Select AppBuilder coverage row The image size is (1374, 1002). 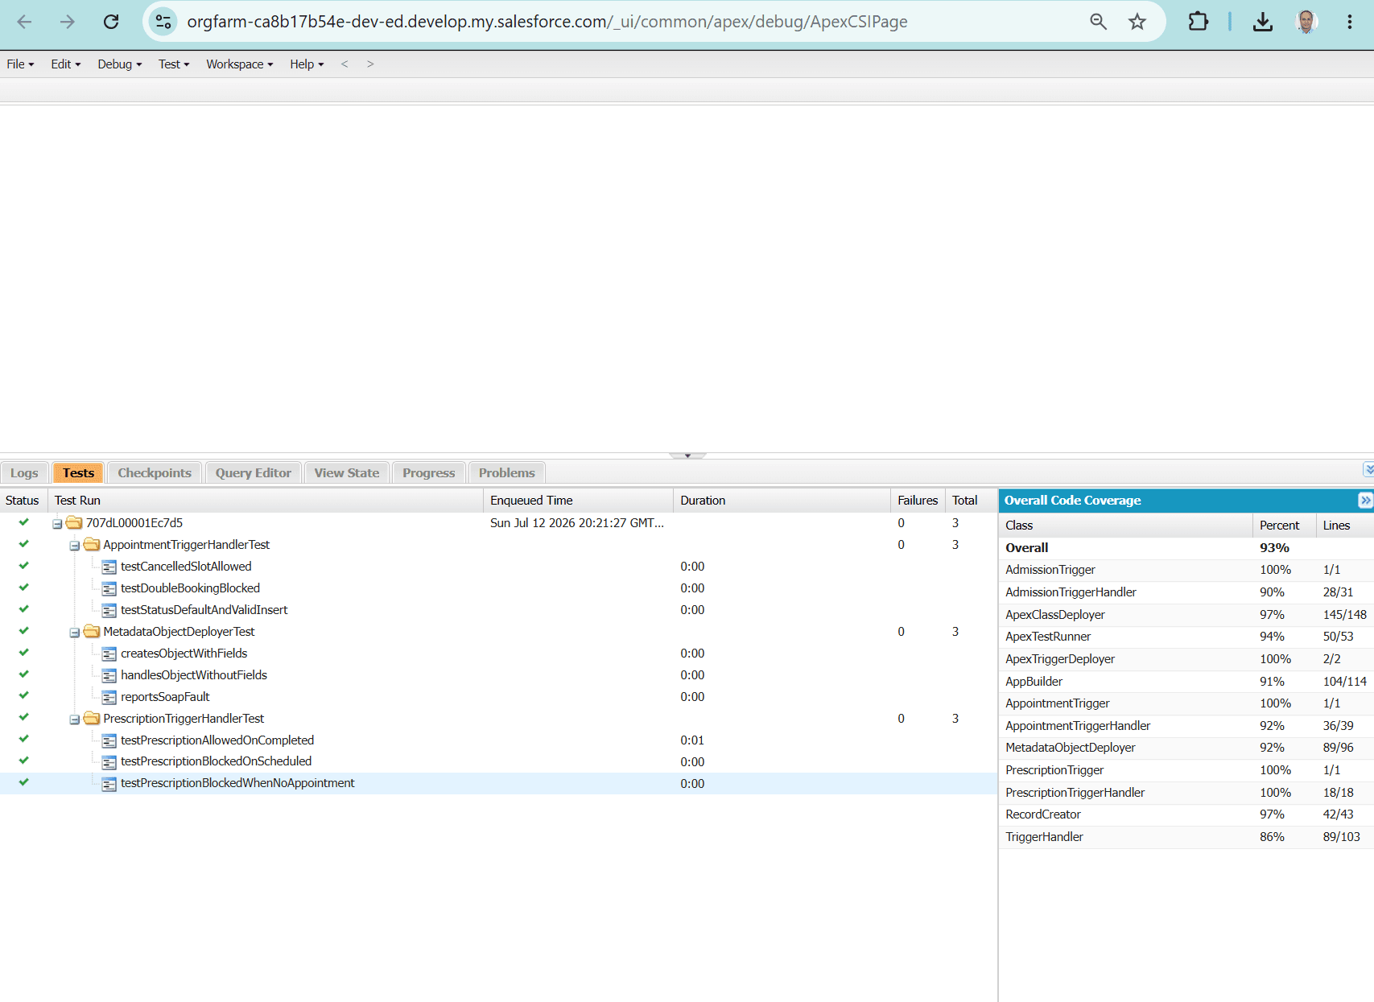(1186, 682)
